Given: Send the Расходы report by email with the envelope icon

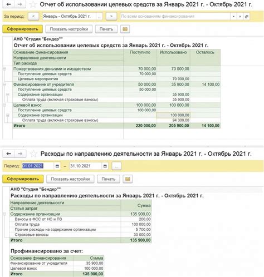Looking at the screenshot, I should [128, 179].
